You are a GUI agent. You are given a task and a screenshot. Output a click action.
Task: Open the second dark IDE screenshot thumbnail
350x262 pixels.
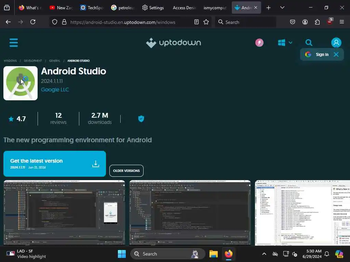(190, 213)
